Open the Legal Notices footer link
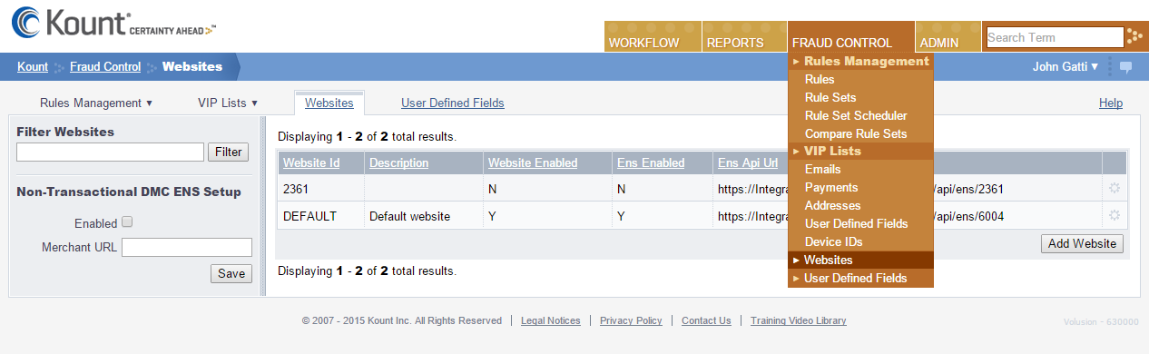The width and height of the screenshot is (1149, 354). (x=551, y=320)
